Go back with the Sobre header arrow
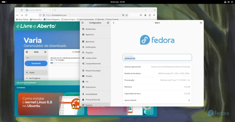 (114, 23)
